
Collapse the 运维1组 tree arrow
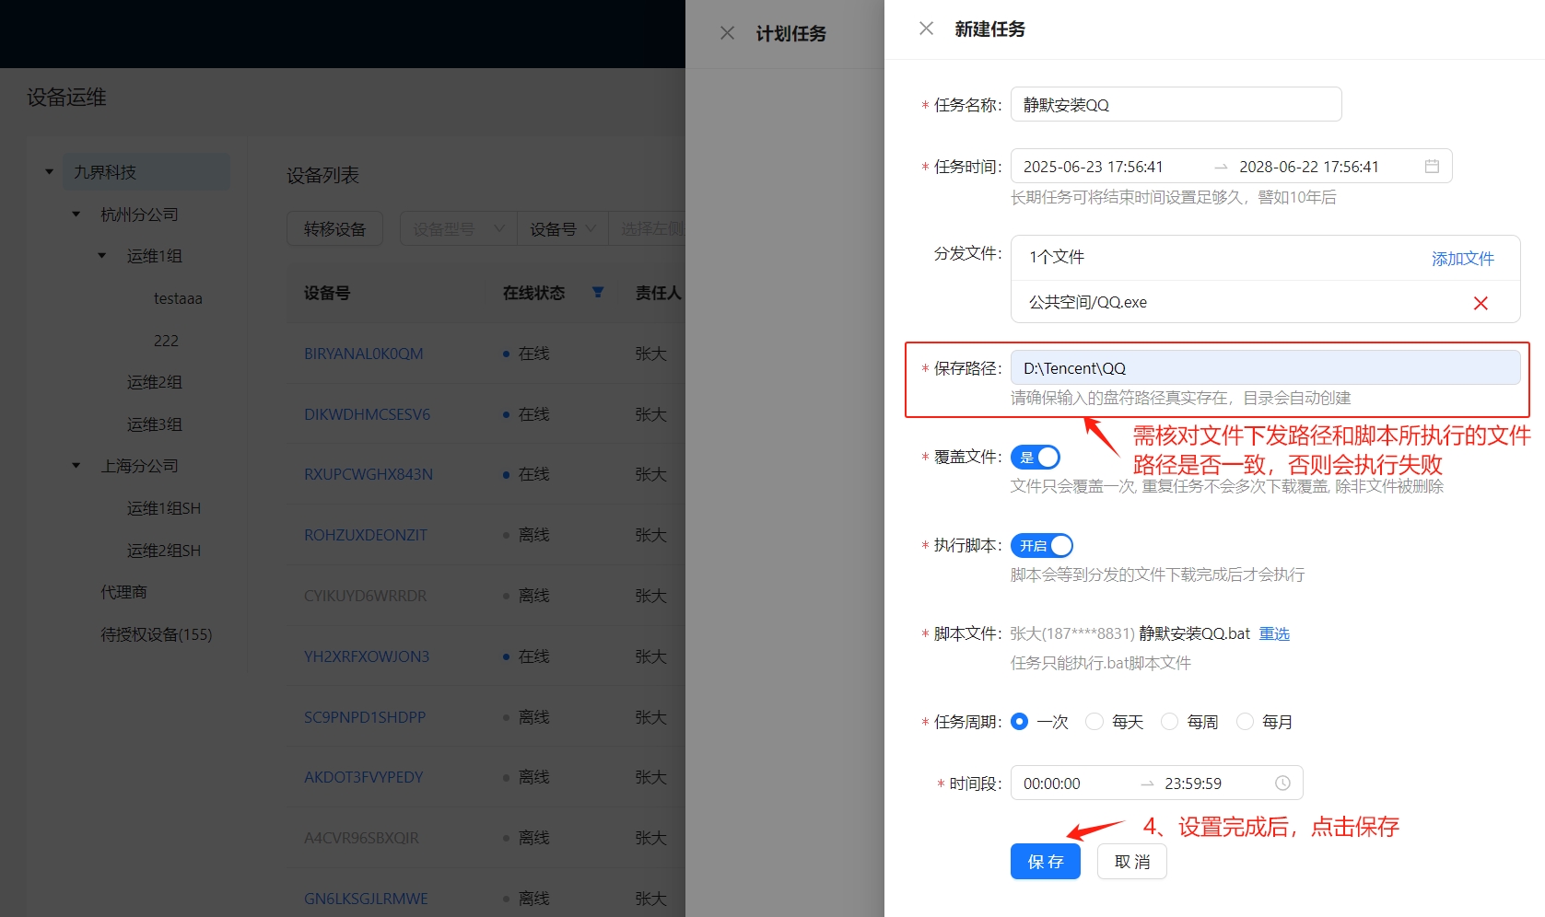(102, 256)
